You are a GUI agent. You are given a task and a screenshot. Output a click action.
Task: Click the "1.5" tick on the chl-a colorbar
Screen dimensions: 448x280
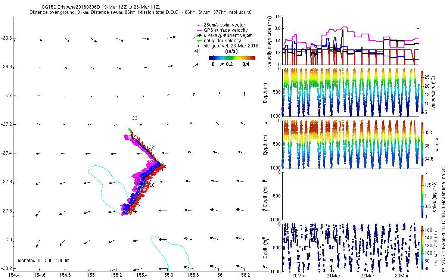pyautogui.click(x=428, y=185)
